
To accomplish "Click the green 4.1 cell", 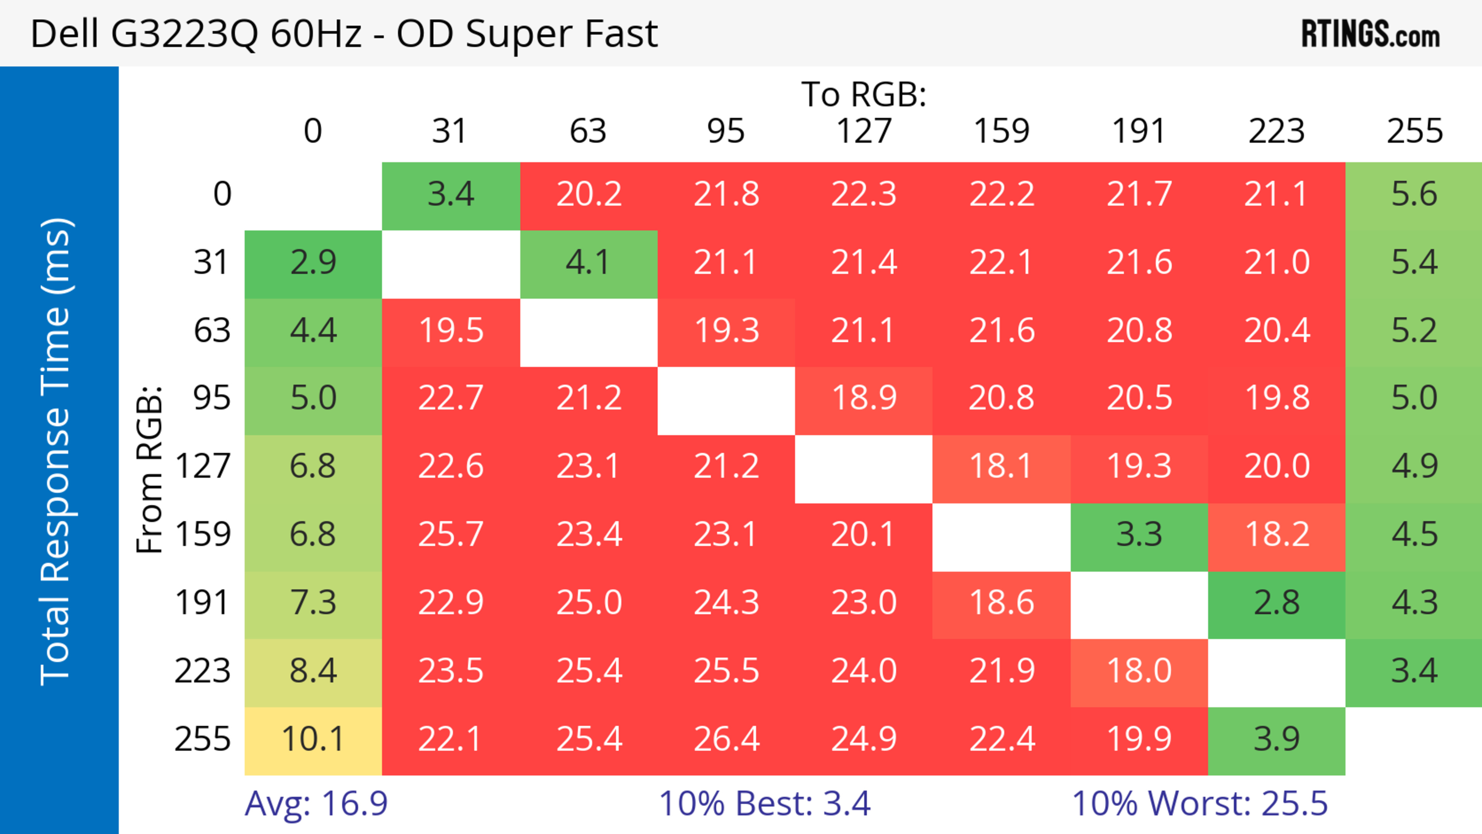I will tap(589, 264).
